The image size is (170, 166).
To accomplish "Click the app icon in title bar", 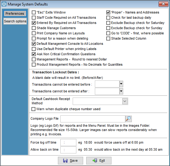I will coord(4,4).
